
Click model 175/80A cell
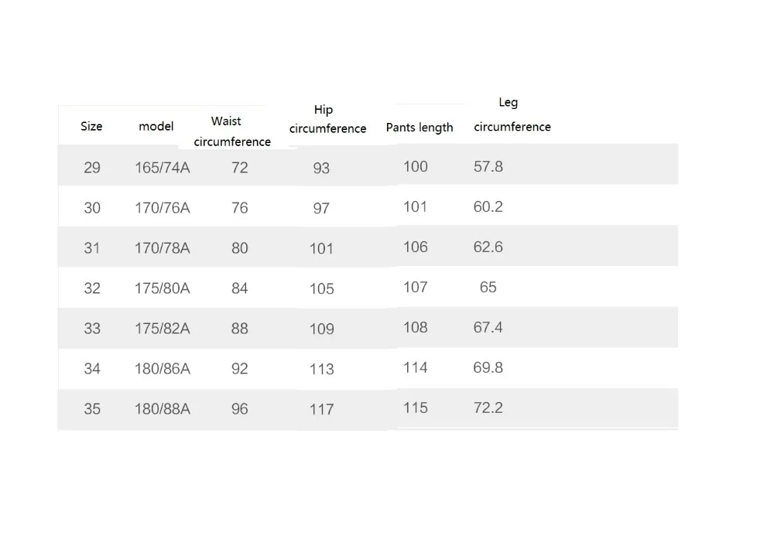(163, 288)
